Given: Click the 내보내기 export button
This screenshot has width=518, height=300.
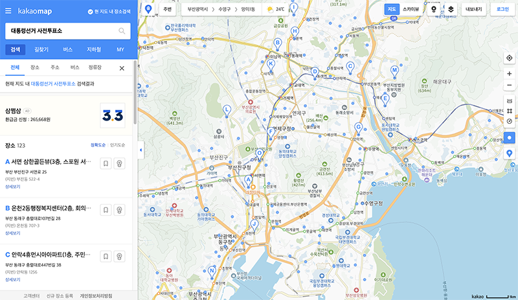Looking at the screenshot, I should (x=474, y=9).
